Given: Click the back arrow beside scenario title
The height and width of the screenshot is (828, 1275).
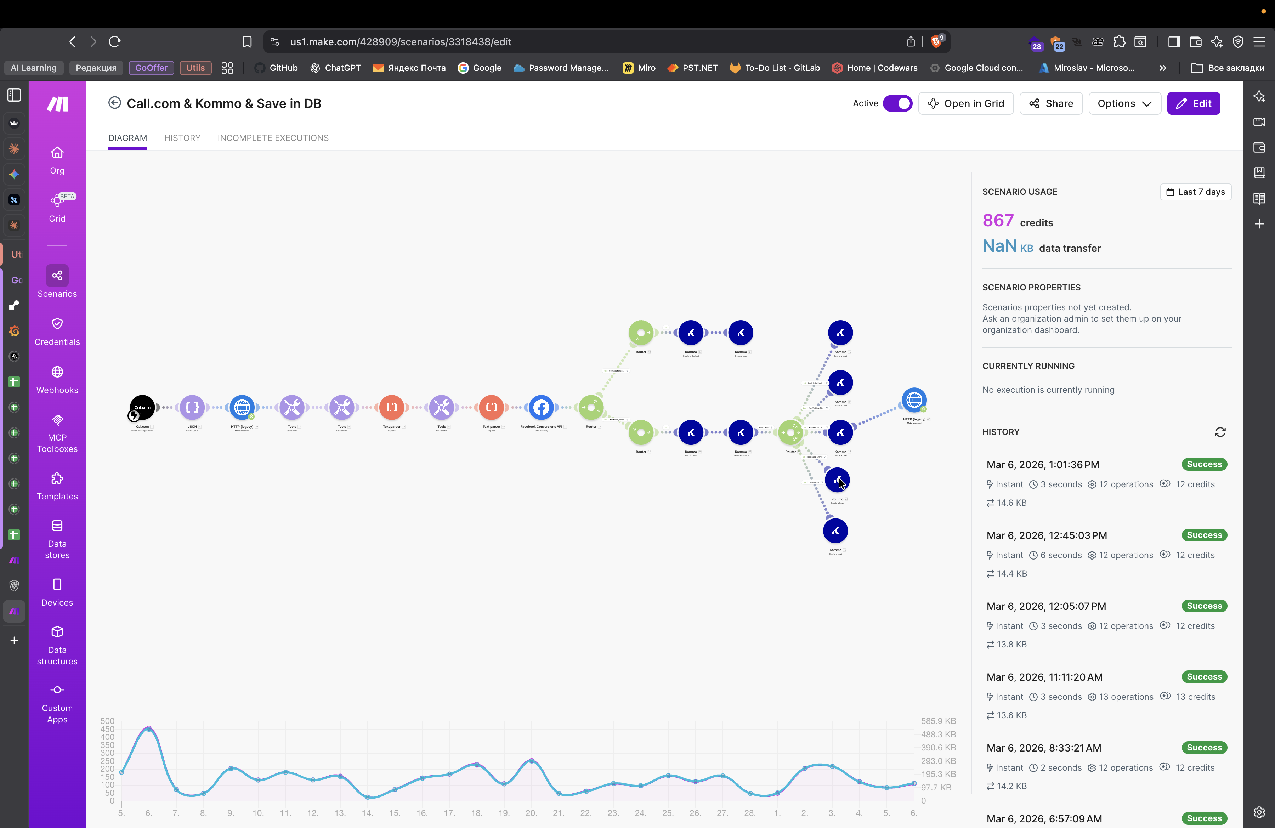Looking at the screenshot, I should [x=114, y=103].
